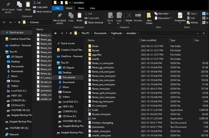Image resolution: width=209 pixels, height=138 pixels.
Task: Open the fbneo folder
Action: coord(95,46)
